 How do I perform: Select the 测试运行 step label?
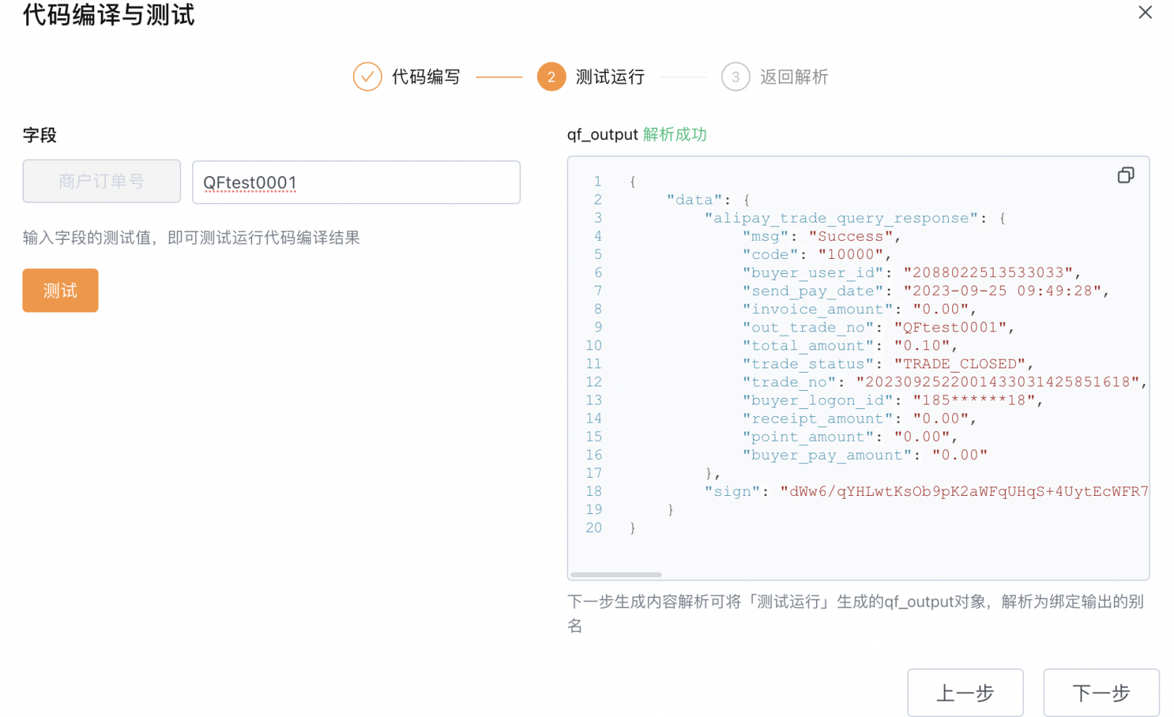click(x=609, y=77)
